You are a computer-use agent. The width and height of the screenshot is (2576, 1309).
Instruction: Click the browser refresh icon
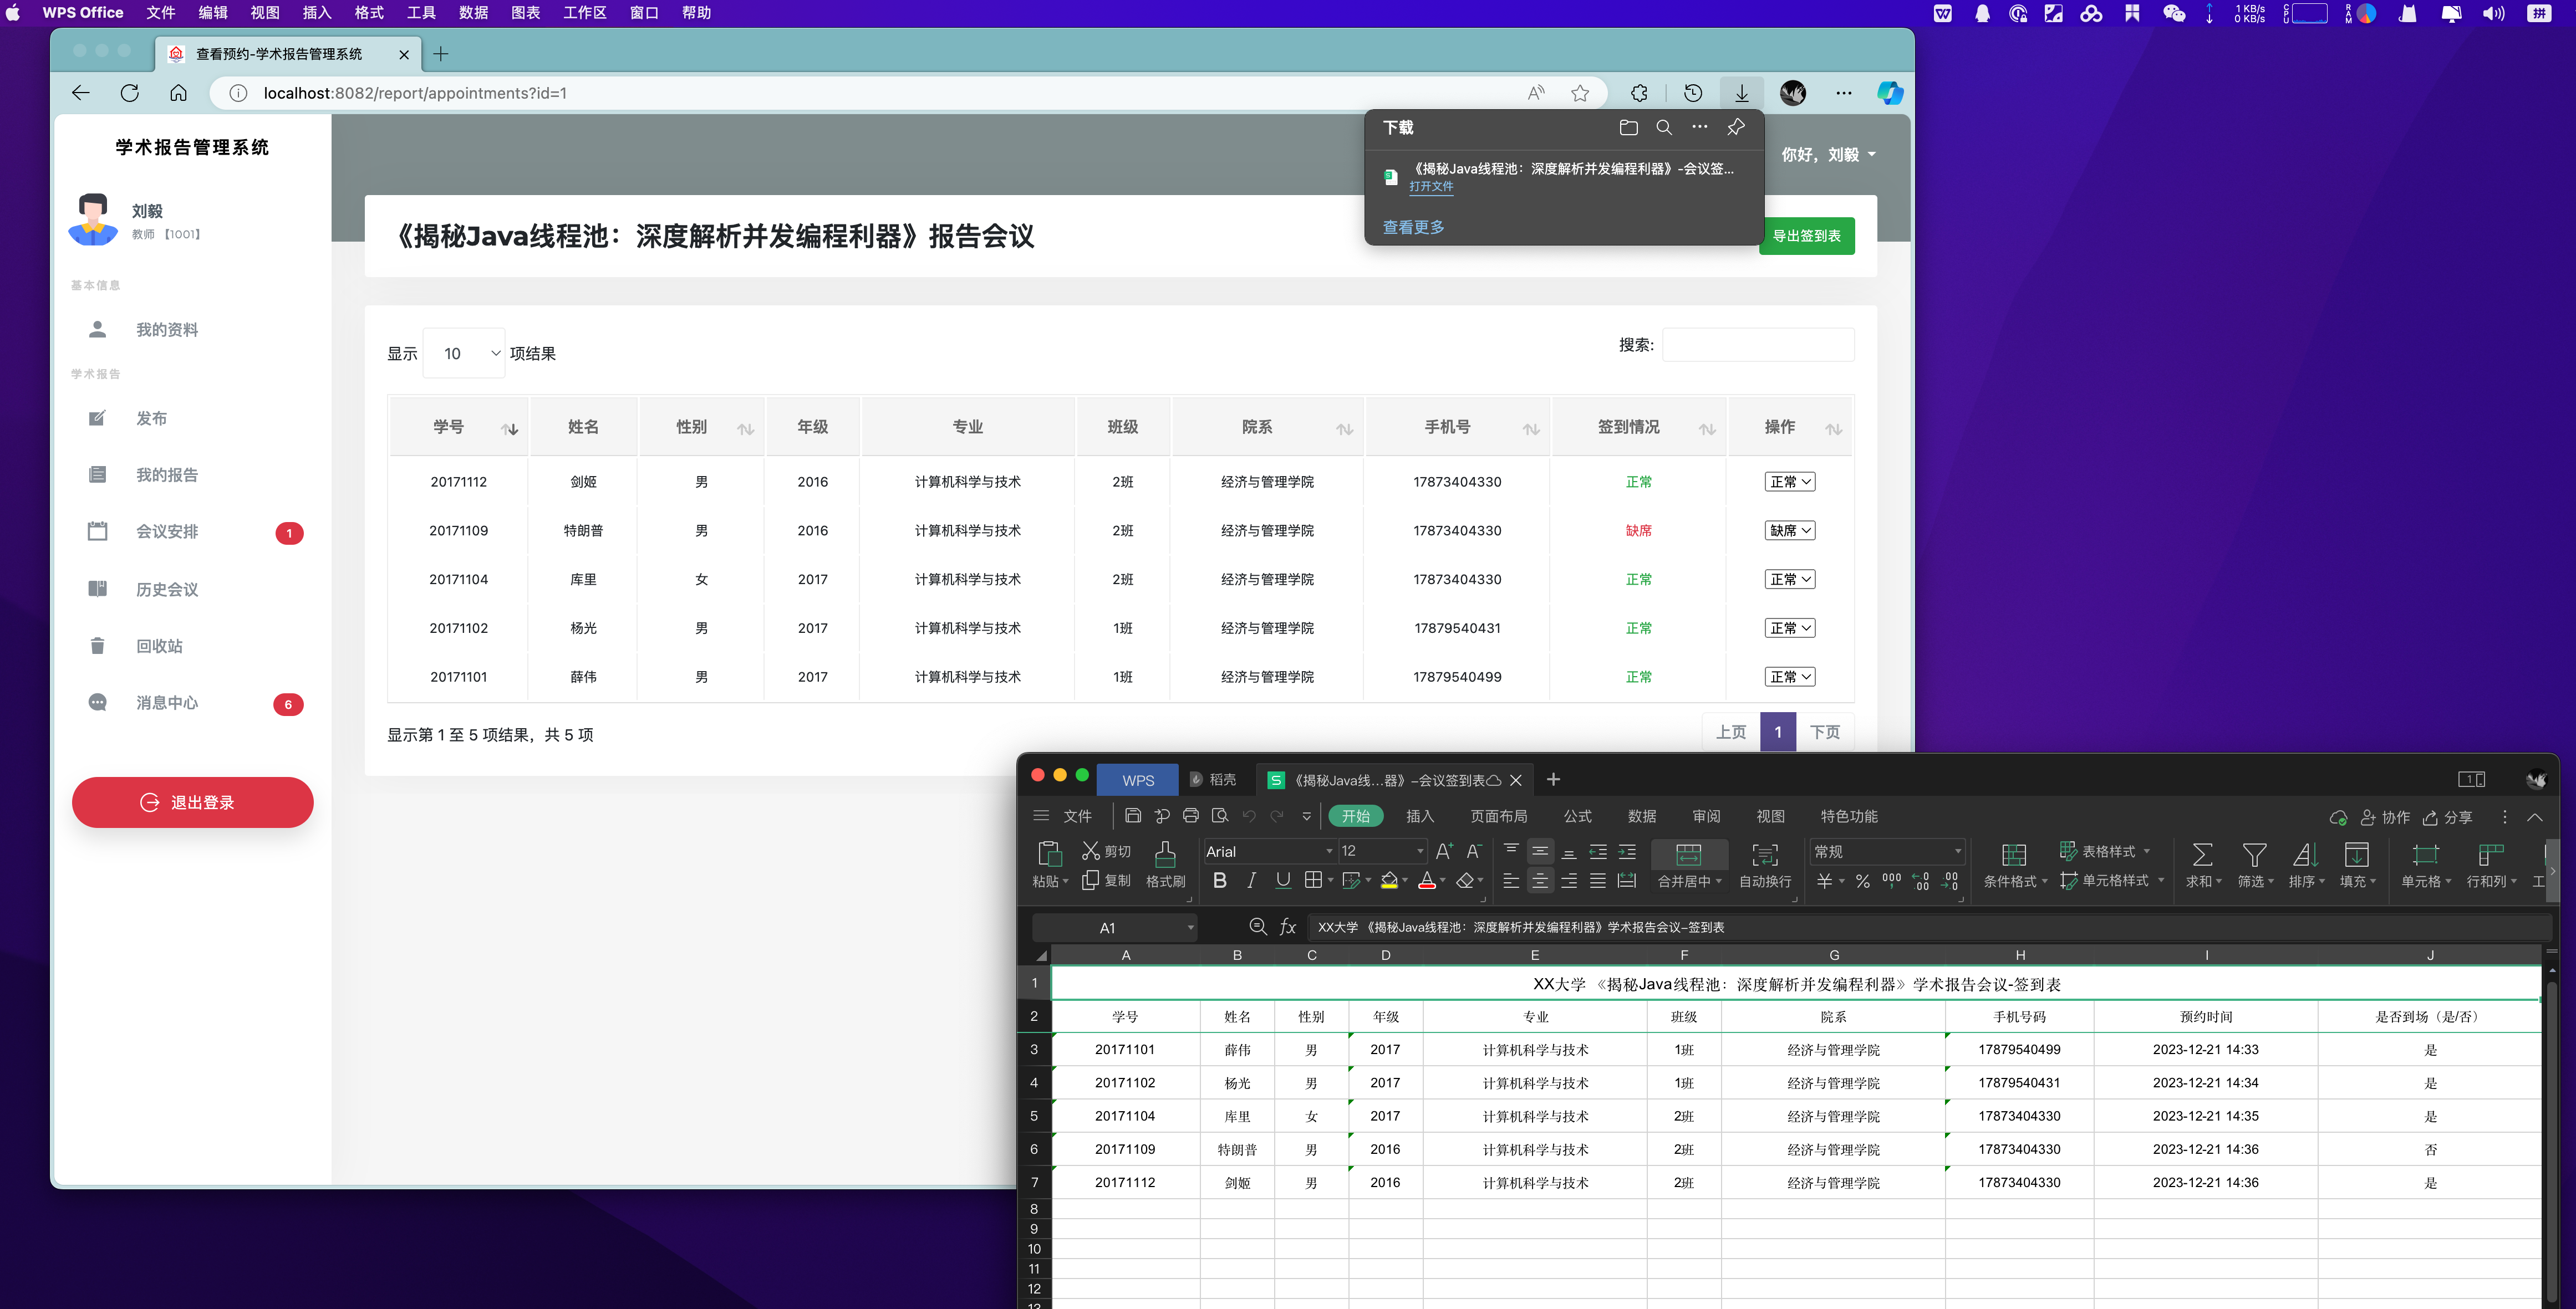(x=130, y=93)
